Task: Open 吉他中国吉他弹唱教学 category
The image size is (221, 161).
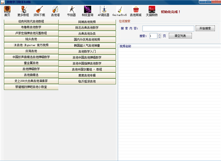Action: (x=87, y=57)
